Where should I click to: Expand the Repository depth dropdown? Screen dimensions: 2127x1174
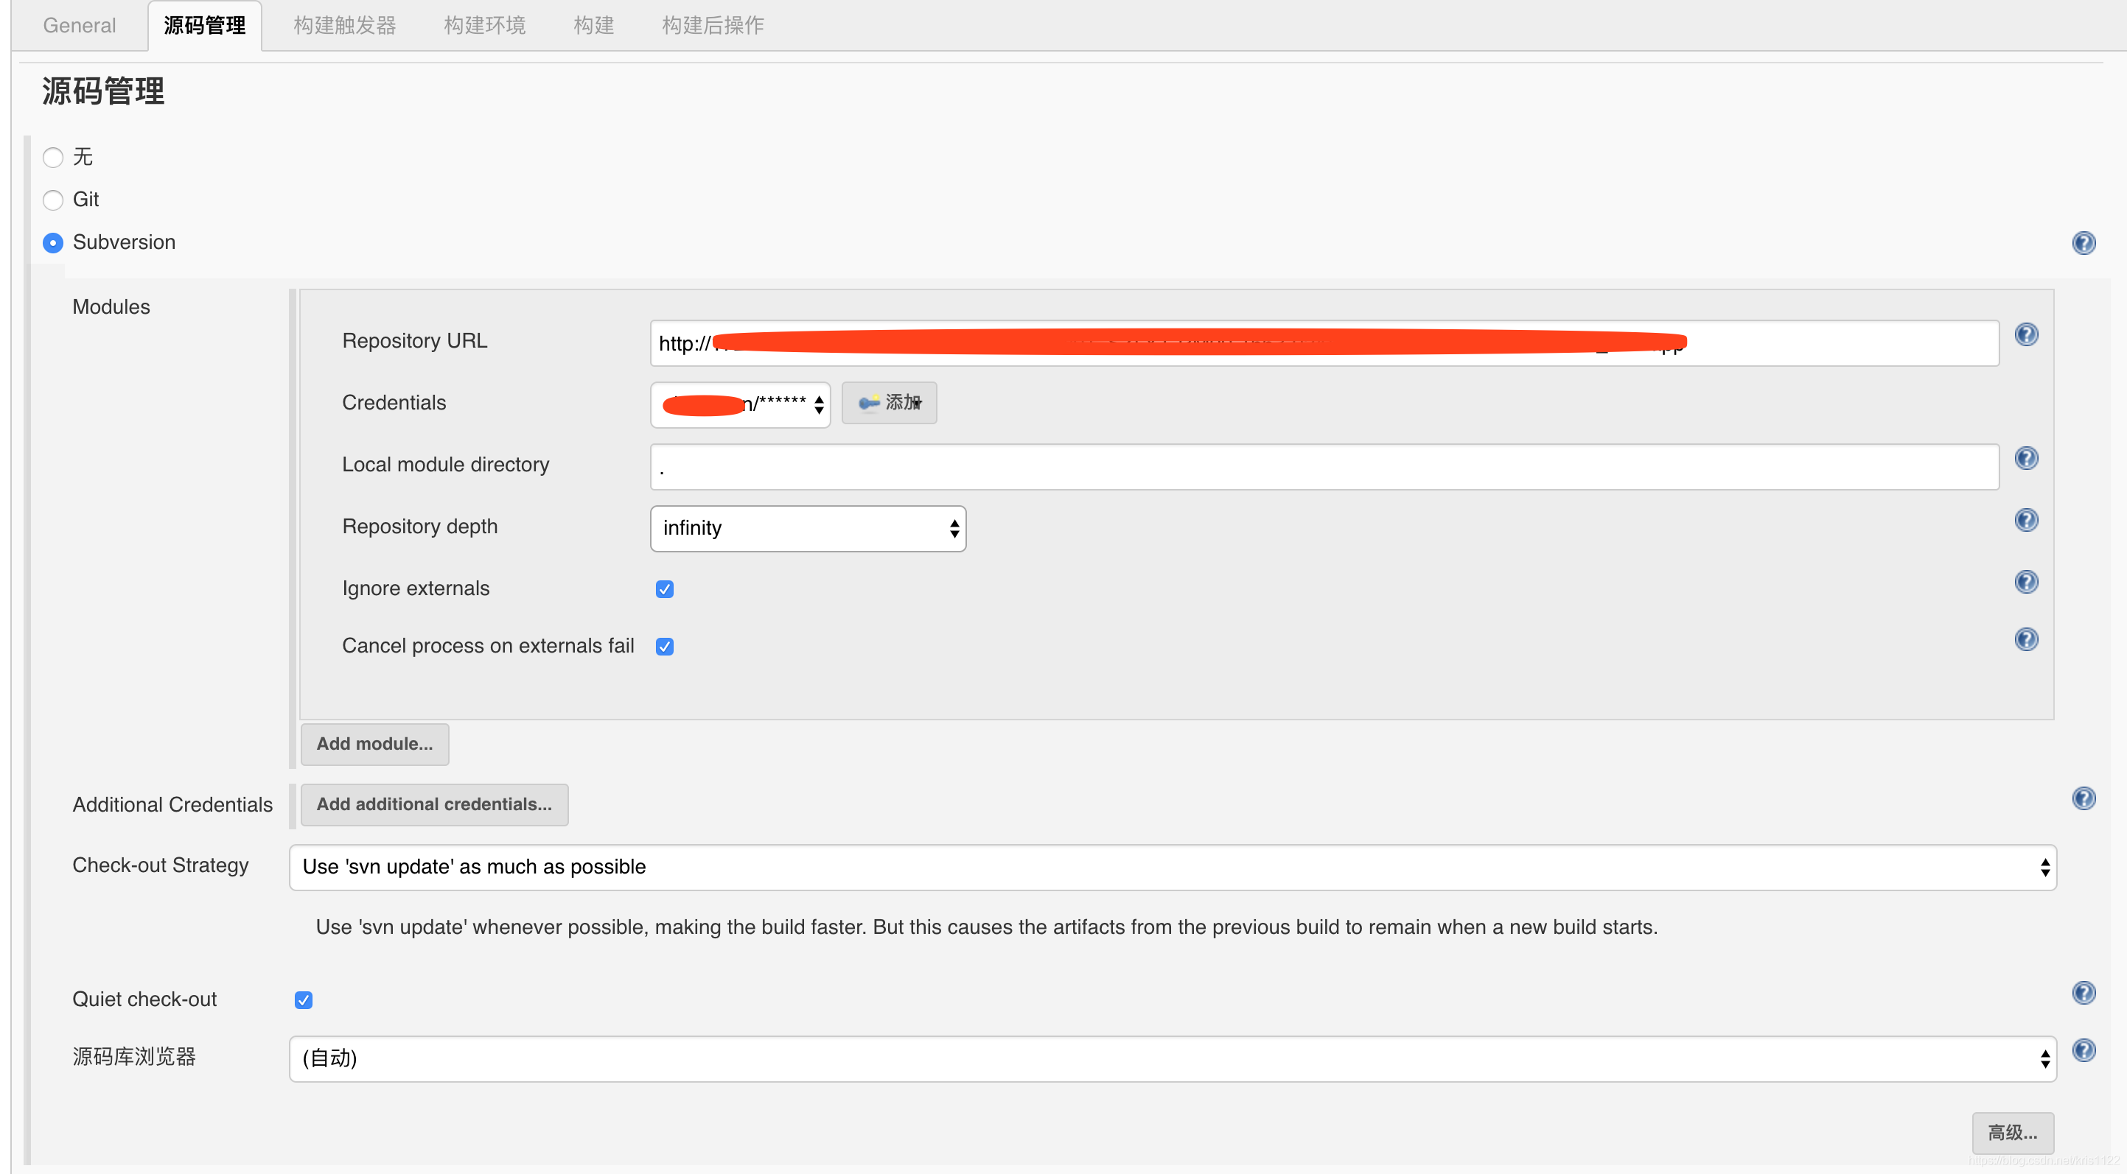click(808, 528)
